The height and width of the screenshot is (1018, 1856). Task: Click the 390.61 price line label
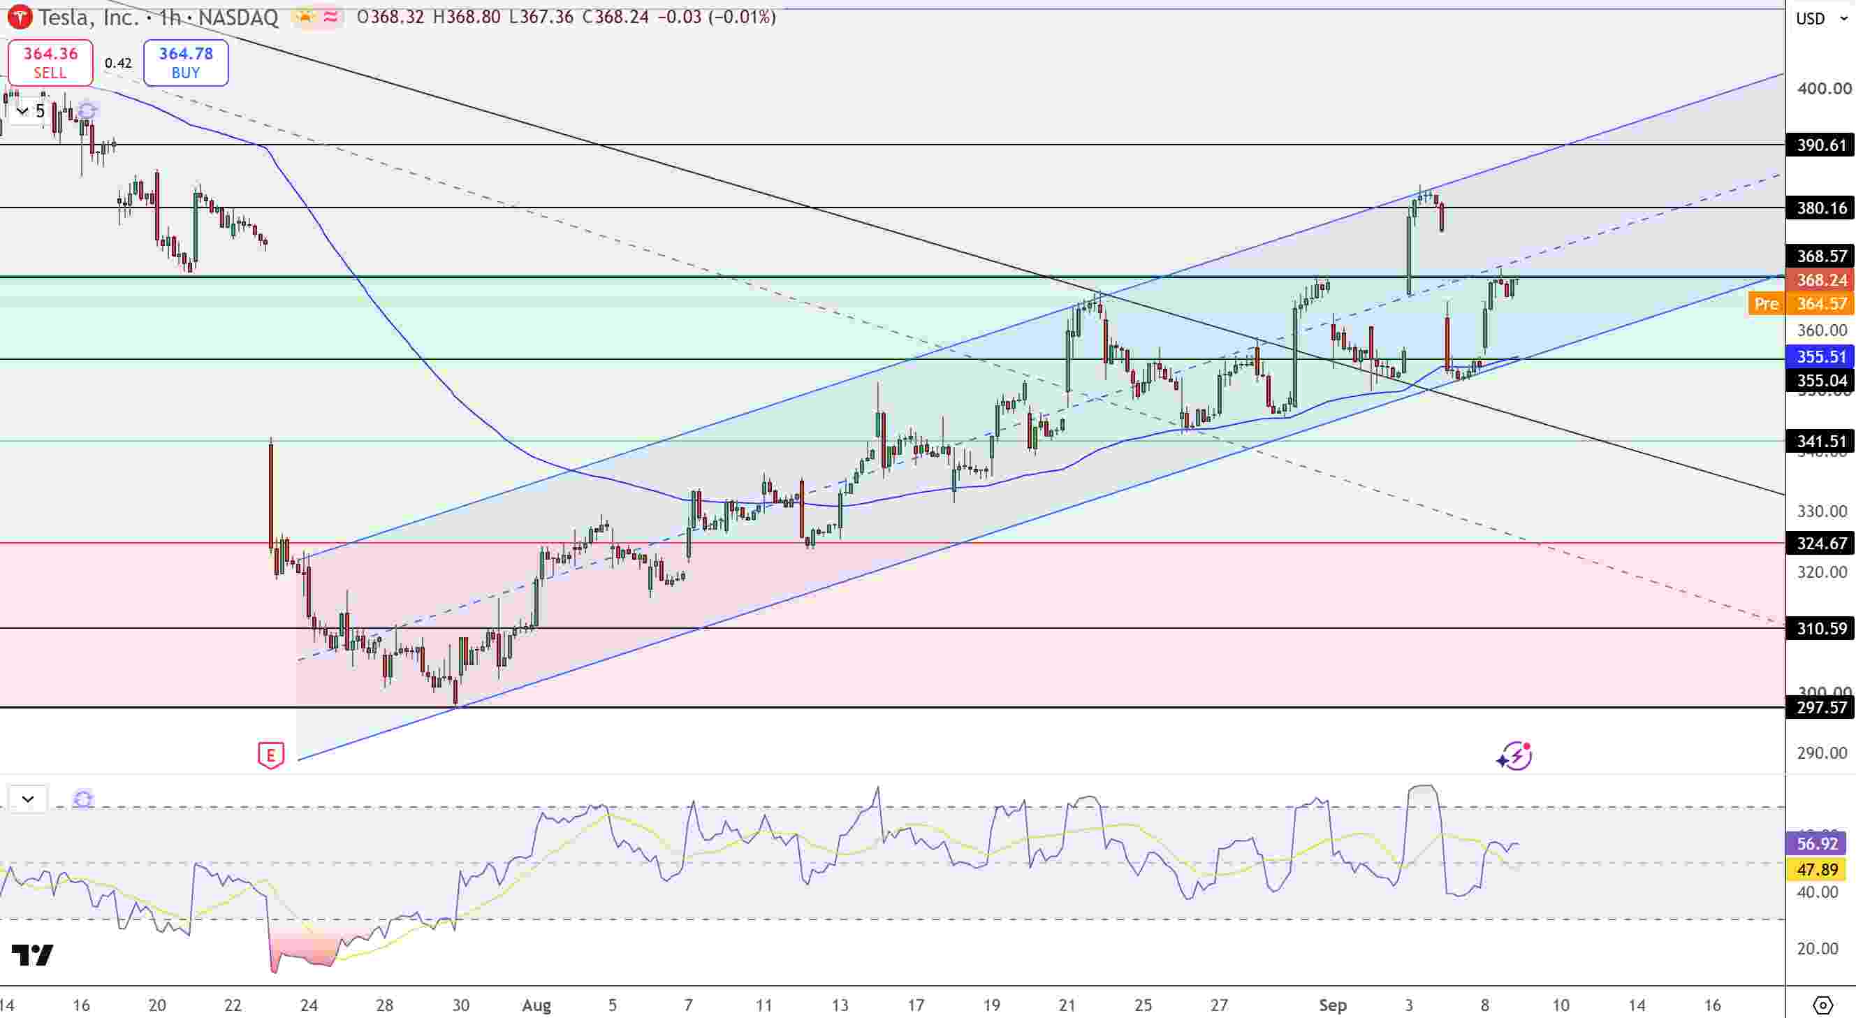pyautogui.click(x=1820, y=145)
